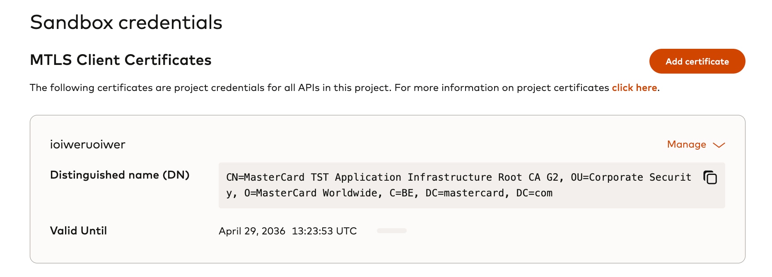The width and height of the screenshot is (772, 277).
Task: Click the DC=com text in DN
Action: (x=534, y=193)
